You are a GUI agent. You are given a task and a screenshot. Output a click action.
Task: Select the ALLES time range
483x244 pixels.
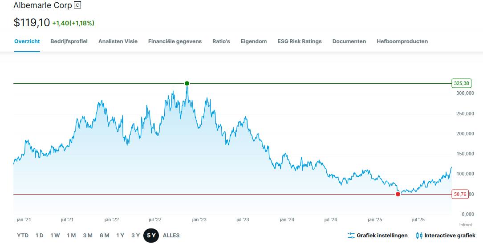(x=171, y=236)
